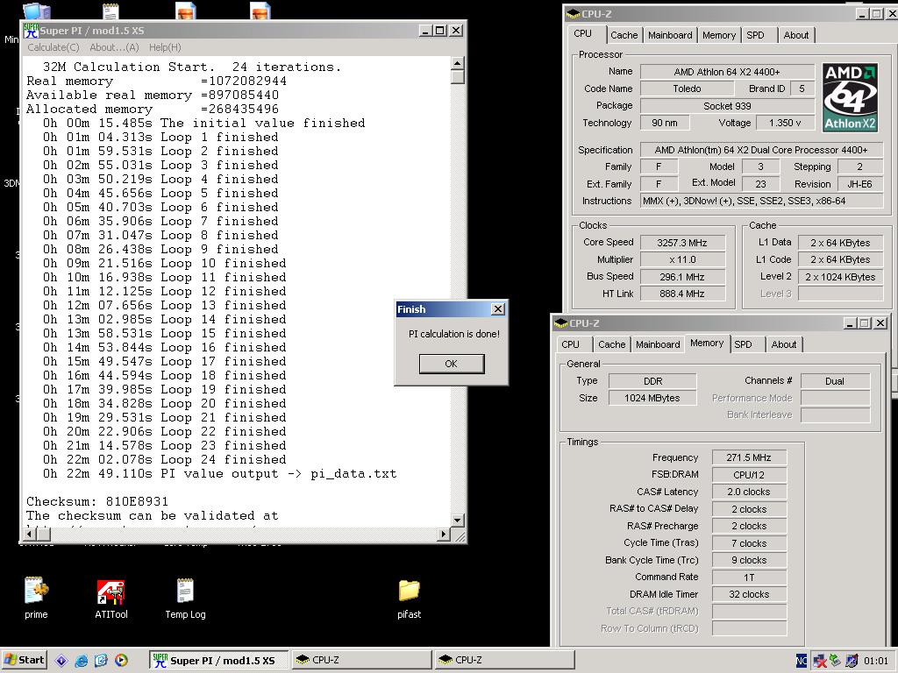Screen dimensions: 898x673
Task: Click the Windows Media Player quick launch icon
Action: [x=121, y=661]
